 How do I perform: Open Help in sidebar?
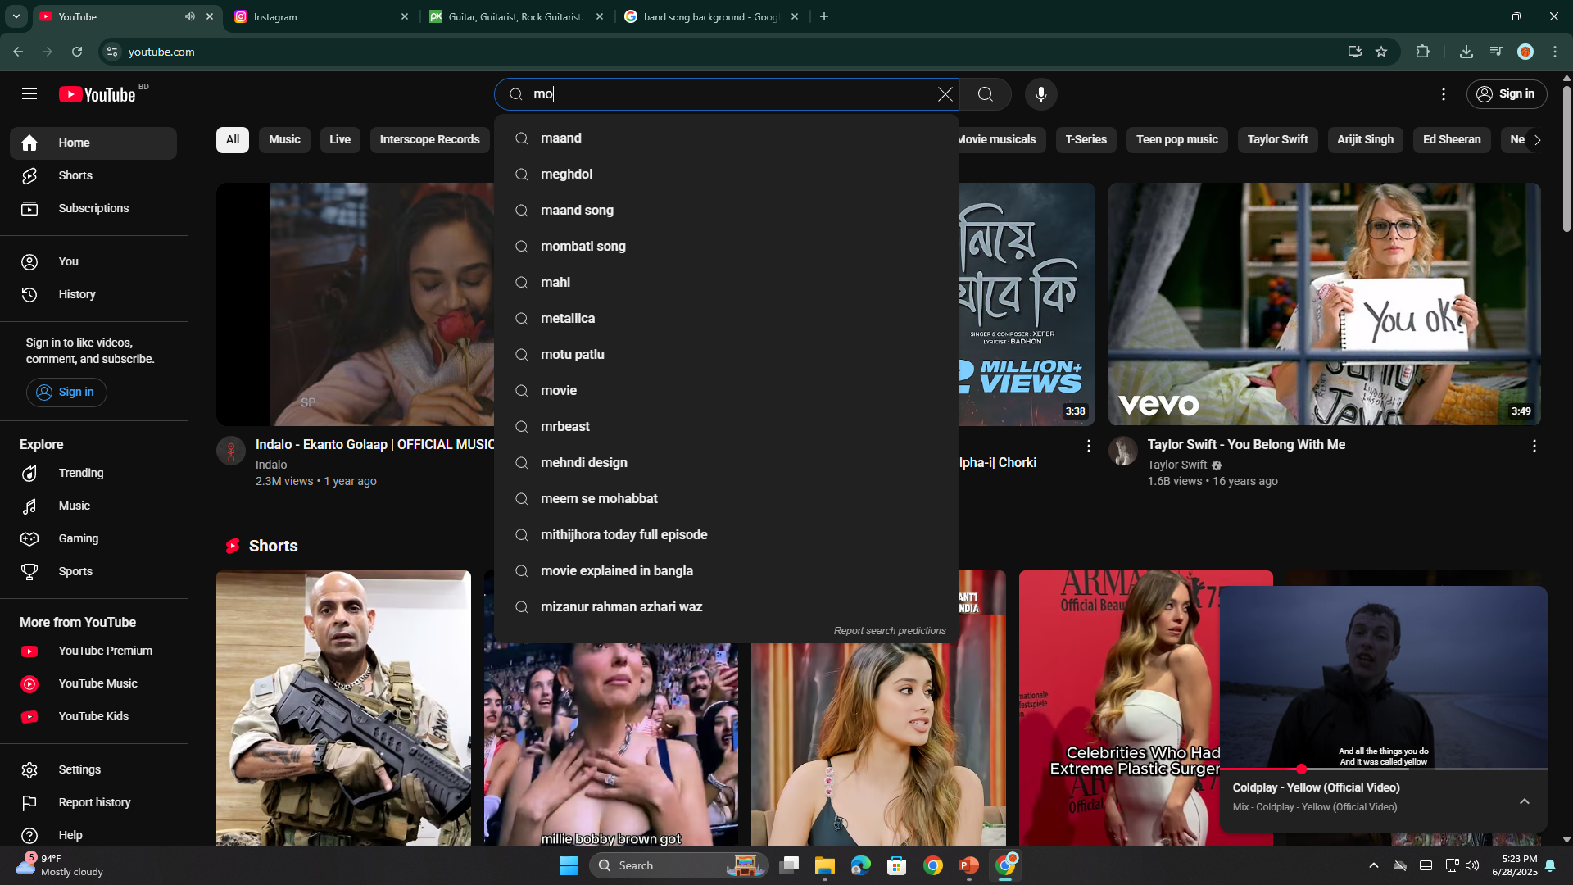pos(93,835)
